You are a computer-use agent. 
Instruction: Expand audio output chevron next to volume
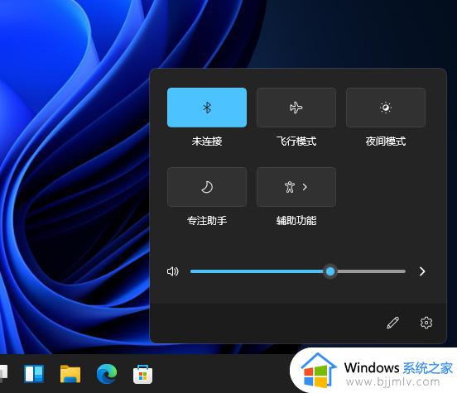[422, 271]
